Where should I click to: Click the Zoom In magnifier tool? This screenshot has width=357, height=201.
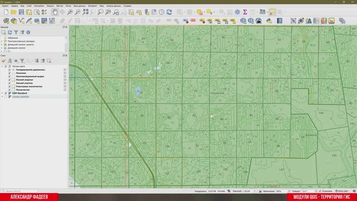(x=70, y=12)
